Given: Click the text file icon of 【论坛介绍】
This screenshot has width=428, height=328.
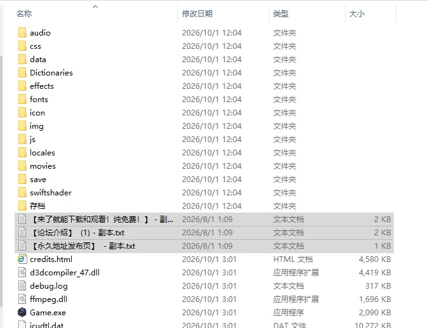Looking at the screenshot, I should pyautogui.click(x=22, y=233).
